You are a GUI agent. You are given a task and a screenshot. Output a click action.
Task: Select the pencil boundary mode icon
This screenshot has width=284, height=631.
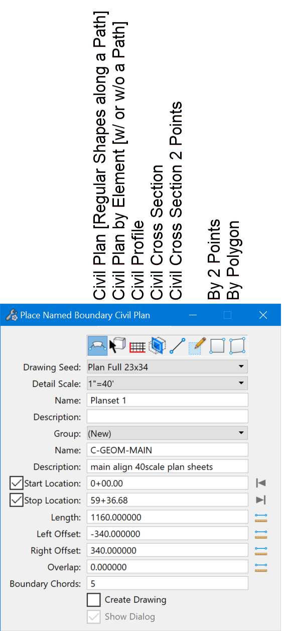[198, 346]
